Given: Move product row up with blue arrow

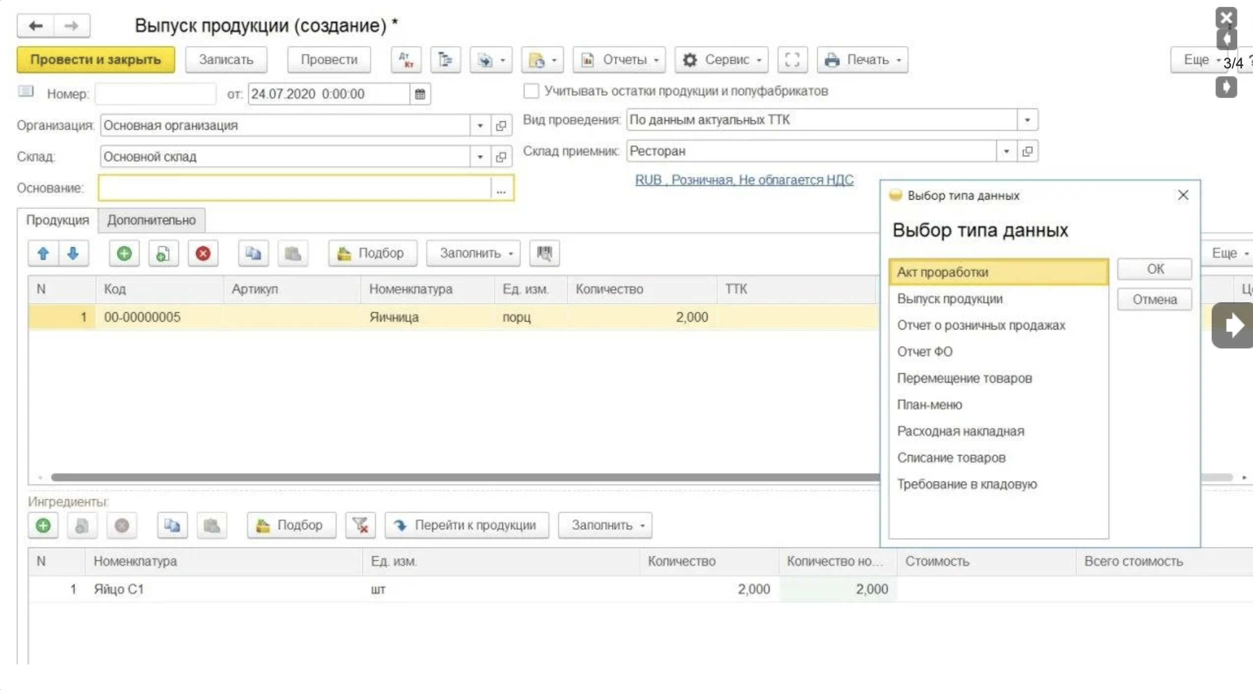Looking at the screenshot, I should click(43, 253).
